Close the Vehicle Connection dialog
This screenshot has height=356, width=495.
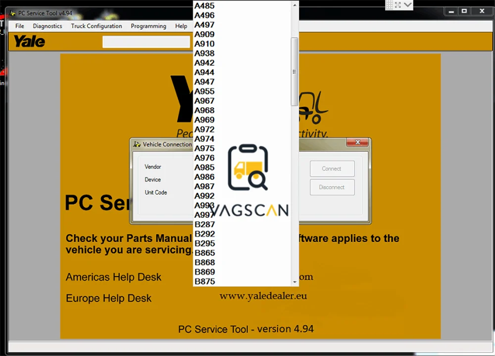click(357, 142)
